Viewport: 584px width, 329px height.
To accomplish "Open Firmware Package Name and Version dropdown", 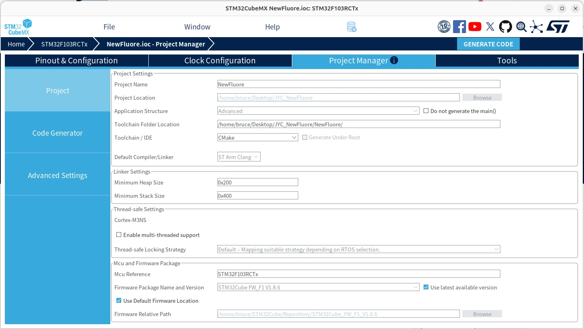I will click(x=318, y=287).
